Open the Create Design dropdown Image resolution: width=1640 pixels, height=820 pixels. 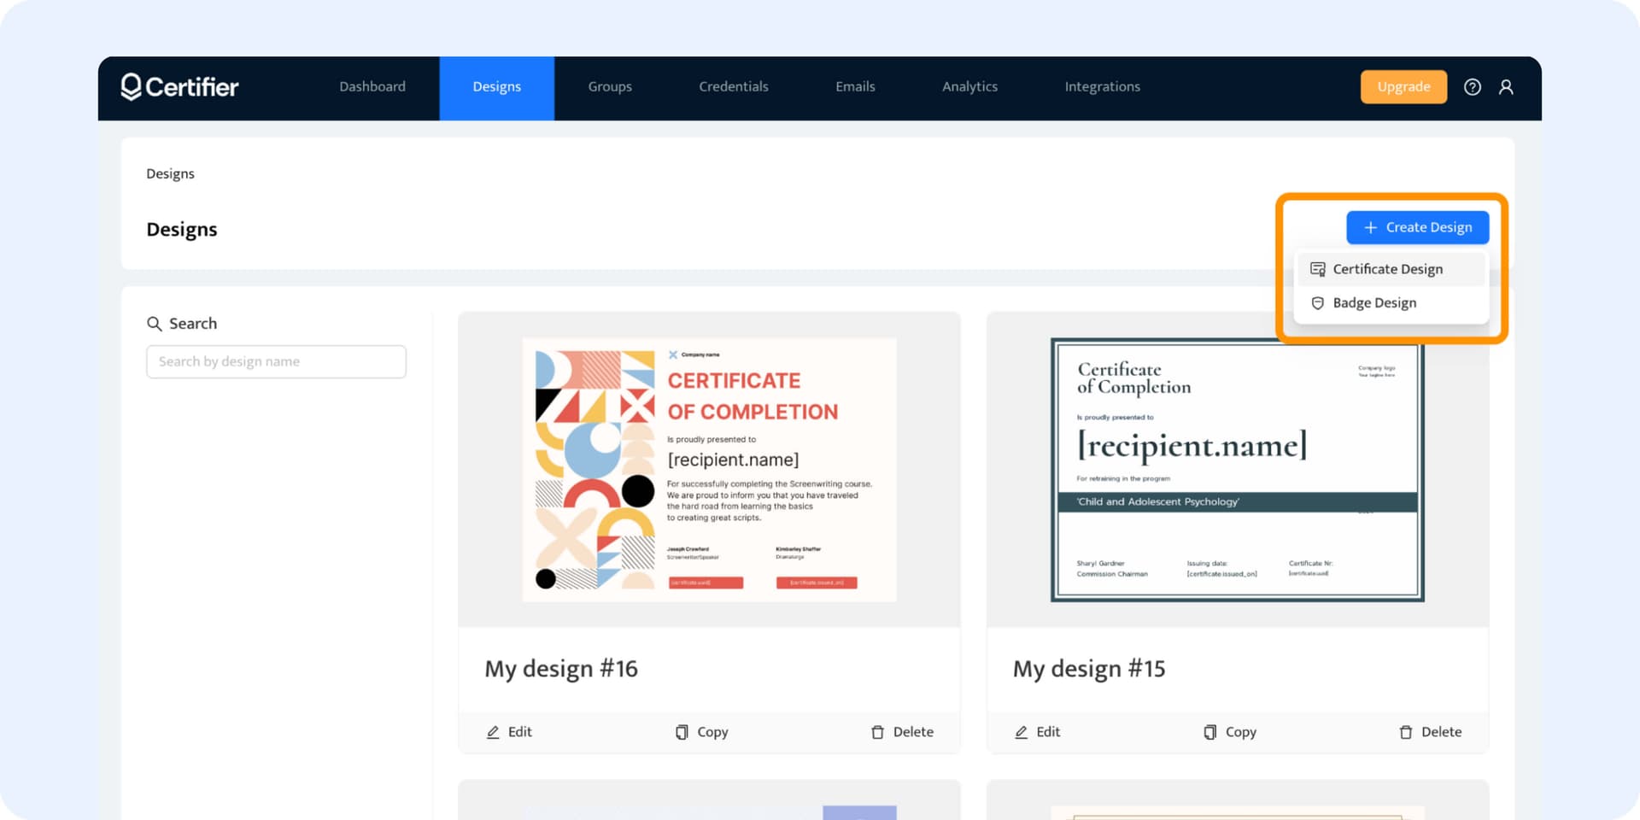coord(1417,227)
